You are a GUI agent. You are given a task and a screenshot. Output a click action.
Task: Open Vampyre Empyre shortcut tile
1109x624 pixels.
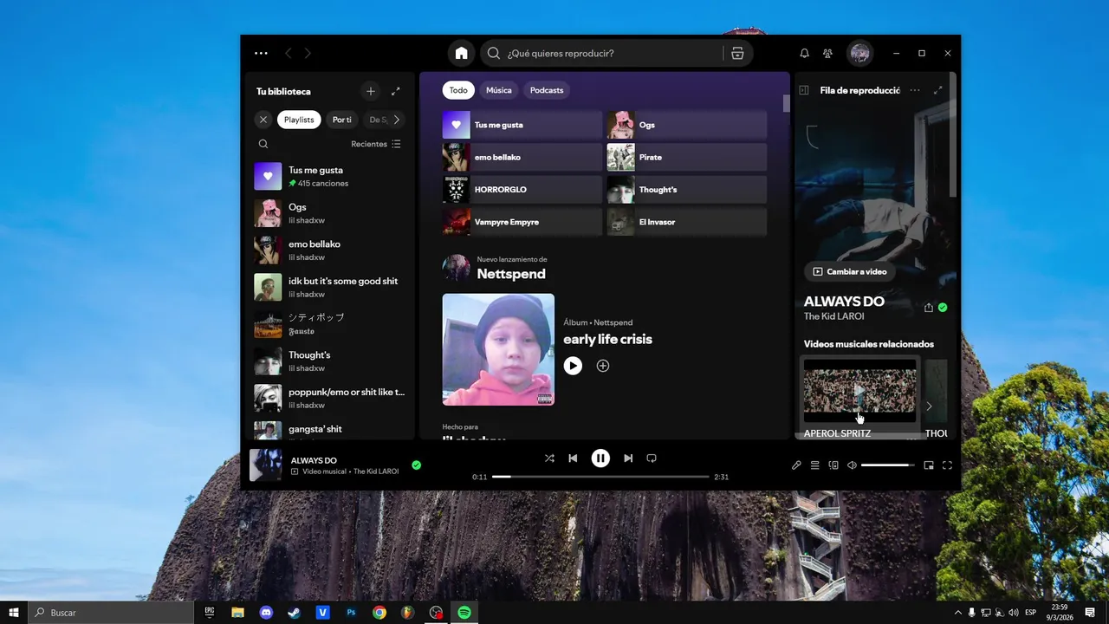click(522, 222)
